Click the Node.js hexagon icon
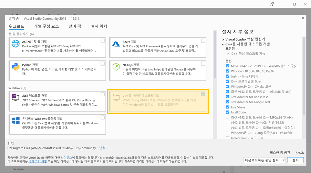 coord(116,67)
